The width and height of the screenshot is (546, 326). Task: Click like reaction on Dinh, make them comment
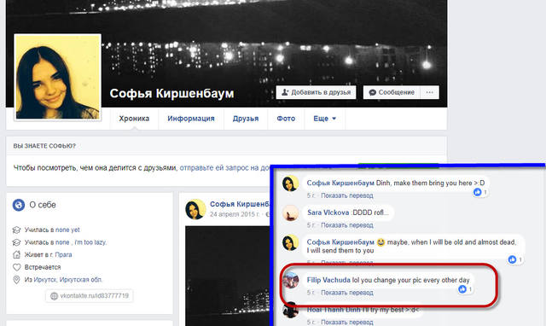coord(478,192)
